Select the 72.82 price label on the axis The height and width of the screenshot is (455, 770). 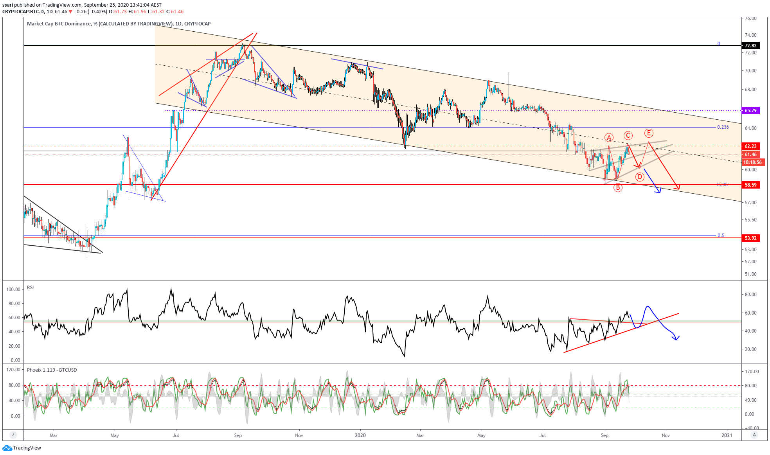click(750, 46)
